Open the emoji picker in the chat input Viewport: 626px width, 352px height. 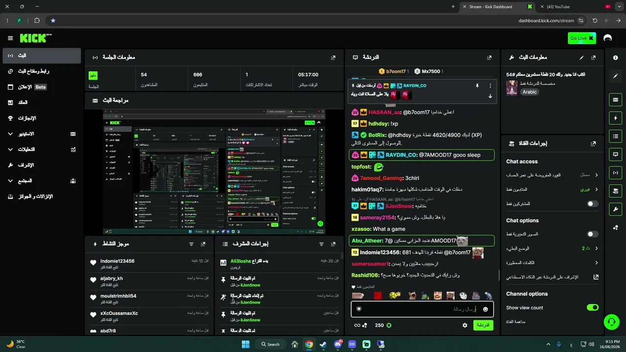[485, 309]
